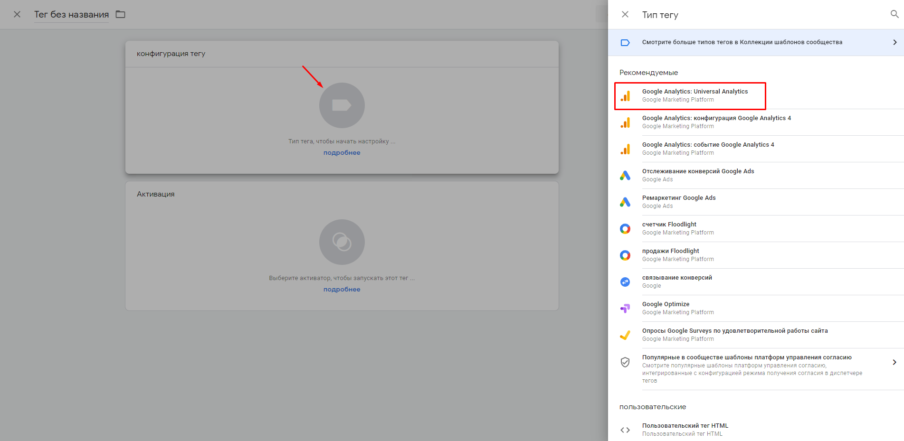Screen dimensions: 904x441
Task: Select Ремаркетинг Google Ads tag
Action: (x=678, y=202)
